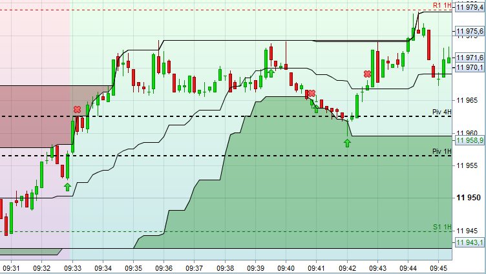Select the 11 979,4 price label
Image resolution: width=486 pixels, height=274 pixels.
point(469,7)
